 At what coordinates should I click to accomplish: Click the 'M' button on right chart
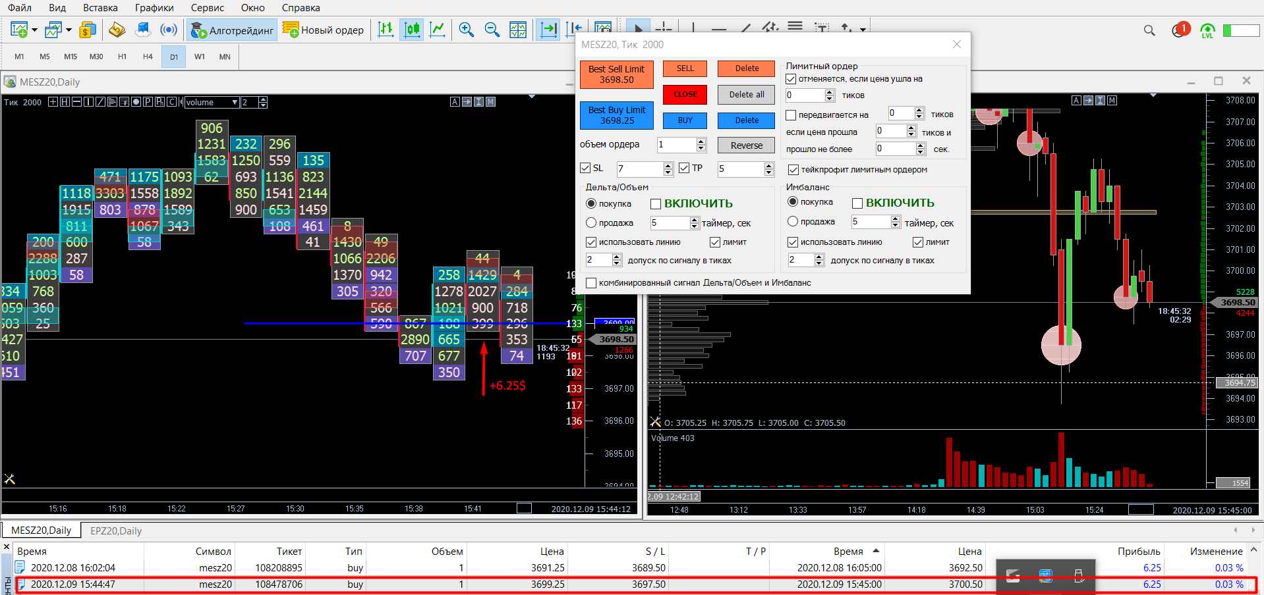(x=1112, y=101)
